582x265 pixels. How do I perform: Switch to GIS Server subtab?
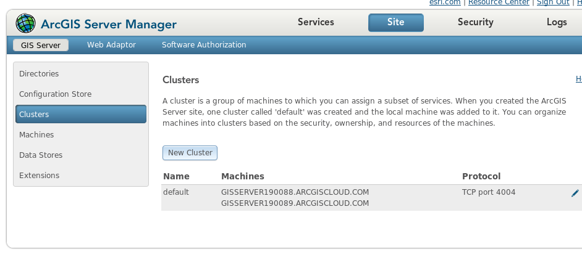[41, 45]
